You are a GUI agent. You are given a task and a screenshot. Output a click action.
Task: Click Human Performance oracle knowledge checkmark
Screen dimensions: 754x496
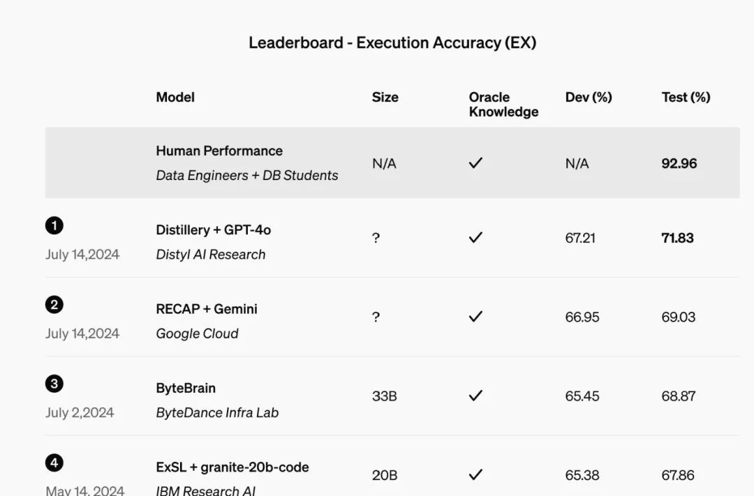point(475,163)
